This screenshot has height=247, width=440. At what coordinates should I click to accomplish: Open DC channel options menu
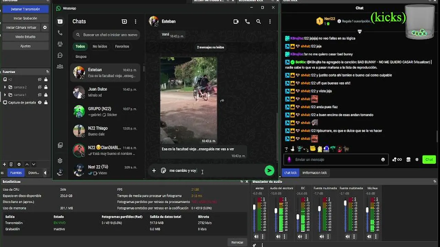point(306,237)
